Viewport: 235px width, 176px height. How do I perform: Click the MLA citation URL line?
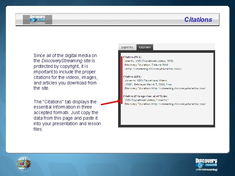(x=153, y=69)
